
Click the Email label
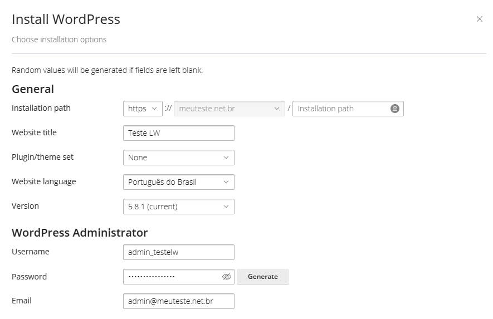(x=22, y=301)
